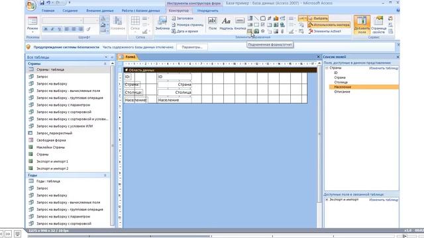Viewport: 424px width, 238px height.
Task: Open the fill color bucket picker
Action: pos(105,25)
